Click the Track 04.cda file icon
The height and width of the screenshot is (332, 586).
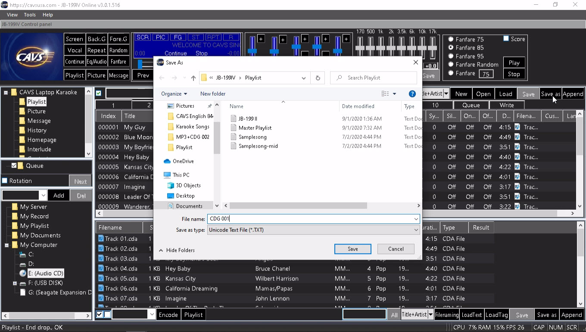(101, 268)
